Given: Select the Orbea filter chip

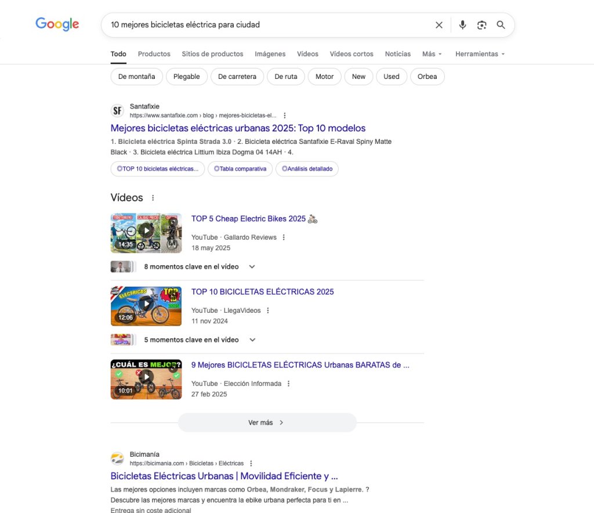Looking at the screenshot, I should pyautogui.click(x=427, y=77).
